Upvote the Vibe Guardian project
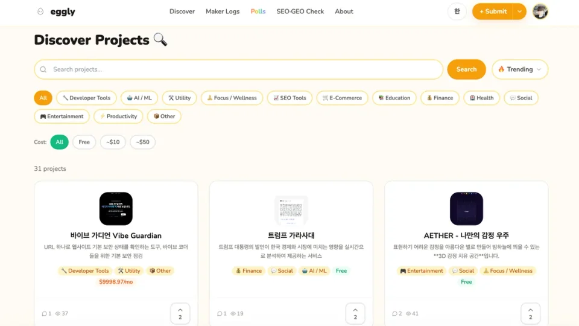The width and height of the screenshot is (579, 326). coord(180,314)
